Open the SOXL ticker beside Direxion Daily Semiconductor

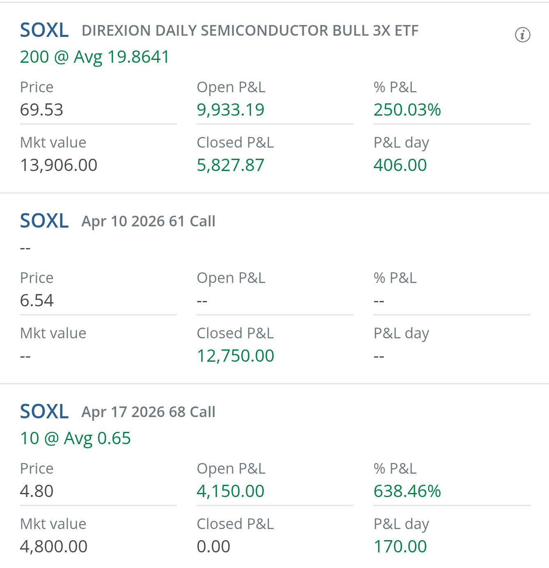pyautogui.click(x=44, y=30)
